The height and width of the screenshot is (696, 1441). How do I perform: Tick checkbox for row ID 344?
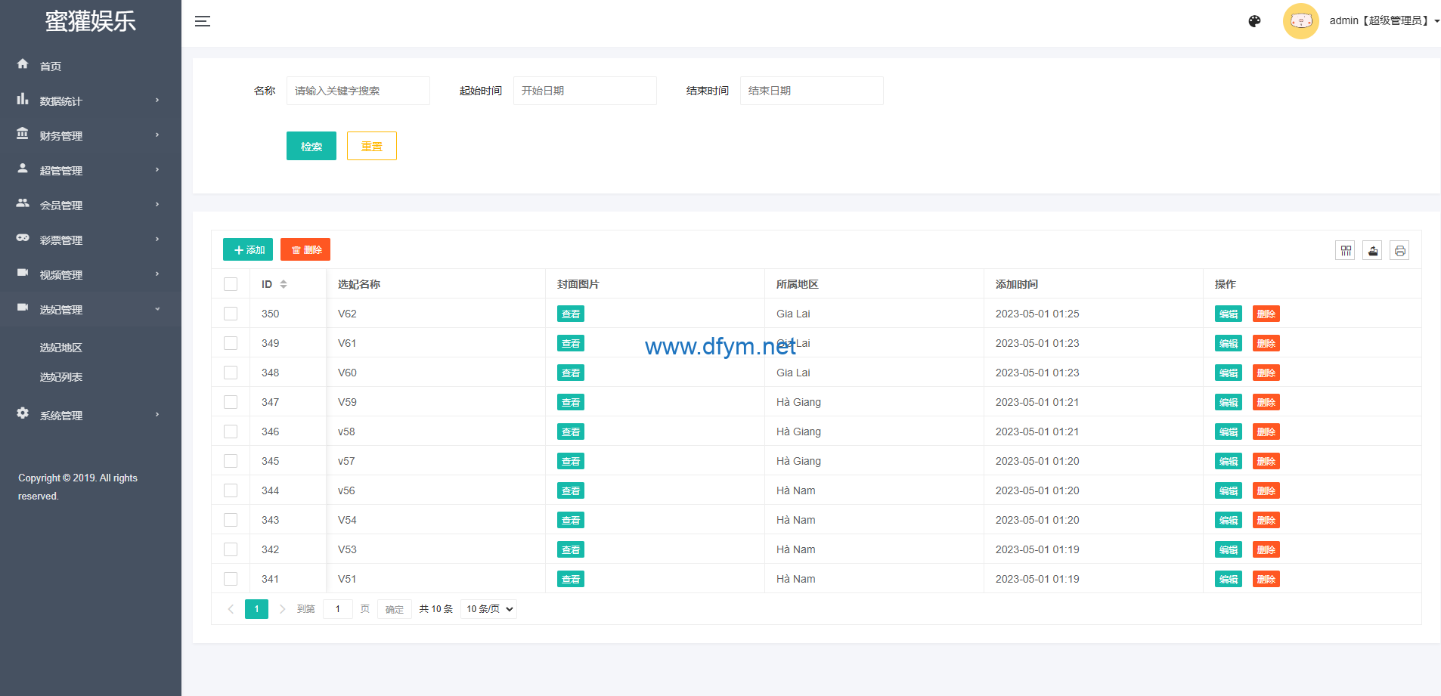click(231, 490)
